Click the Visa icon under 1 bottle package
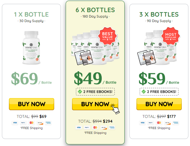 15,123
